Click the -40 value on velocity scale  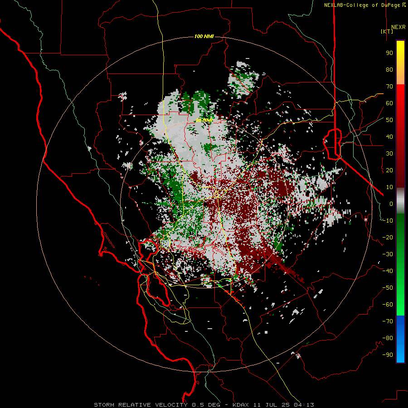pyautogui.click(x=388, y=271)
